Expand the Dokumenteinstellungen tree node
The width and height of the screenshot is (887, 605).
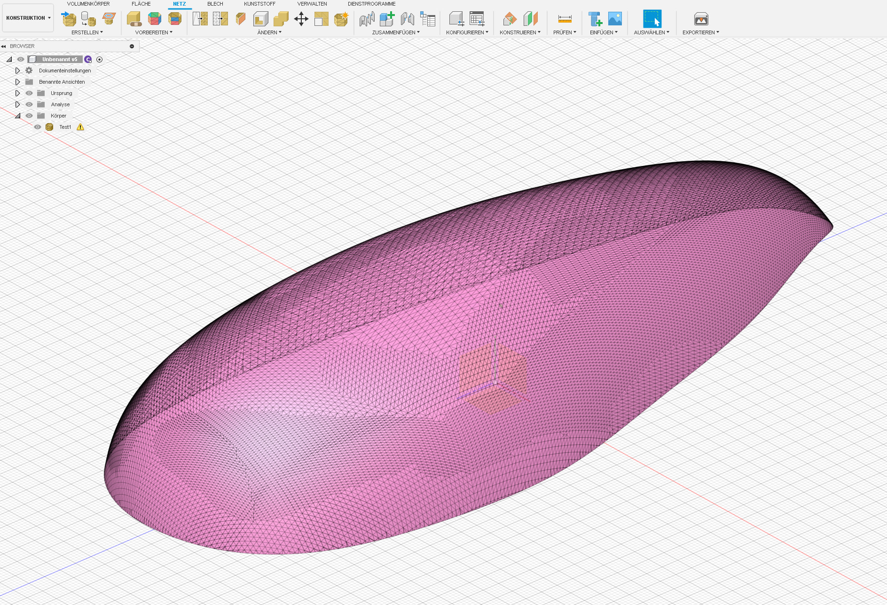pos(17,71)
